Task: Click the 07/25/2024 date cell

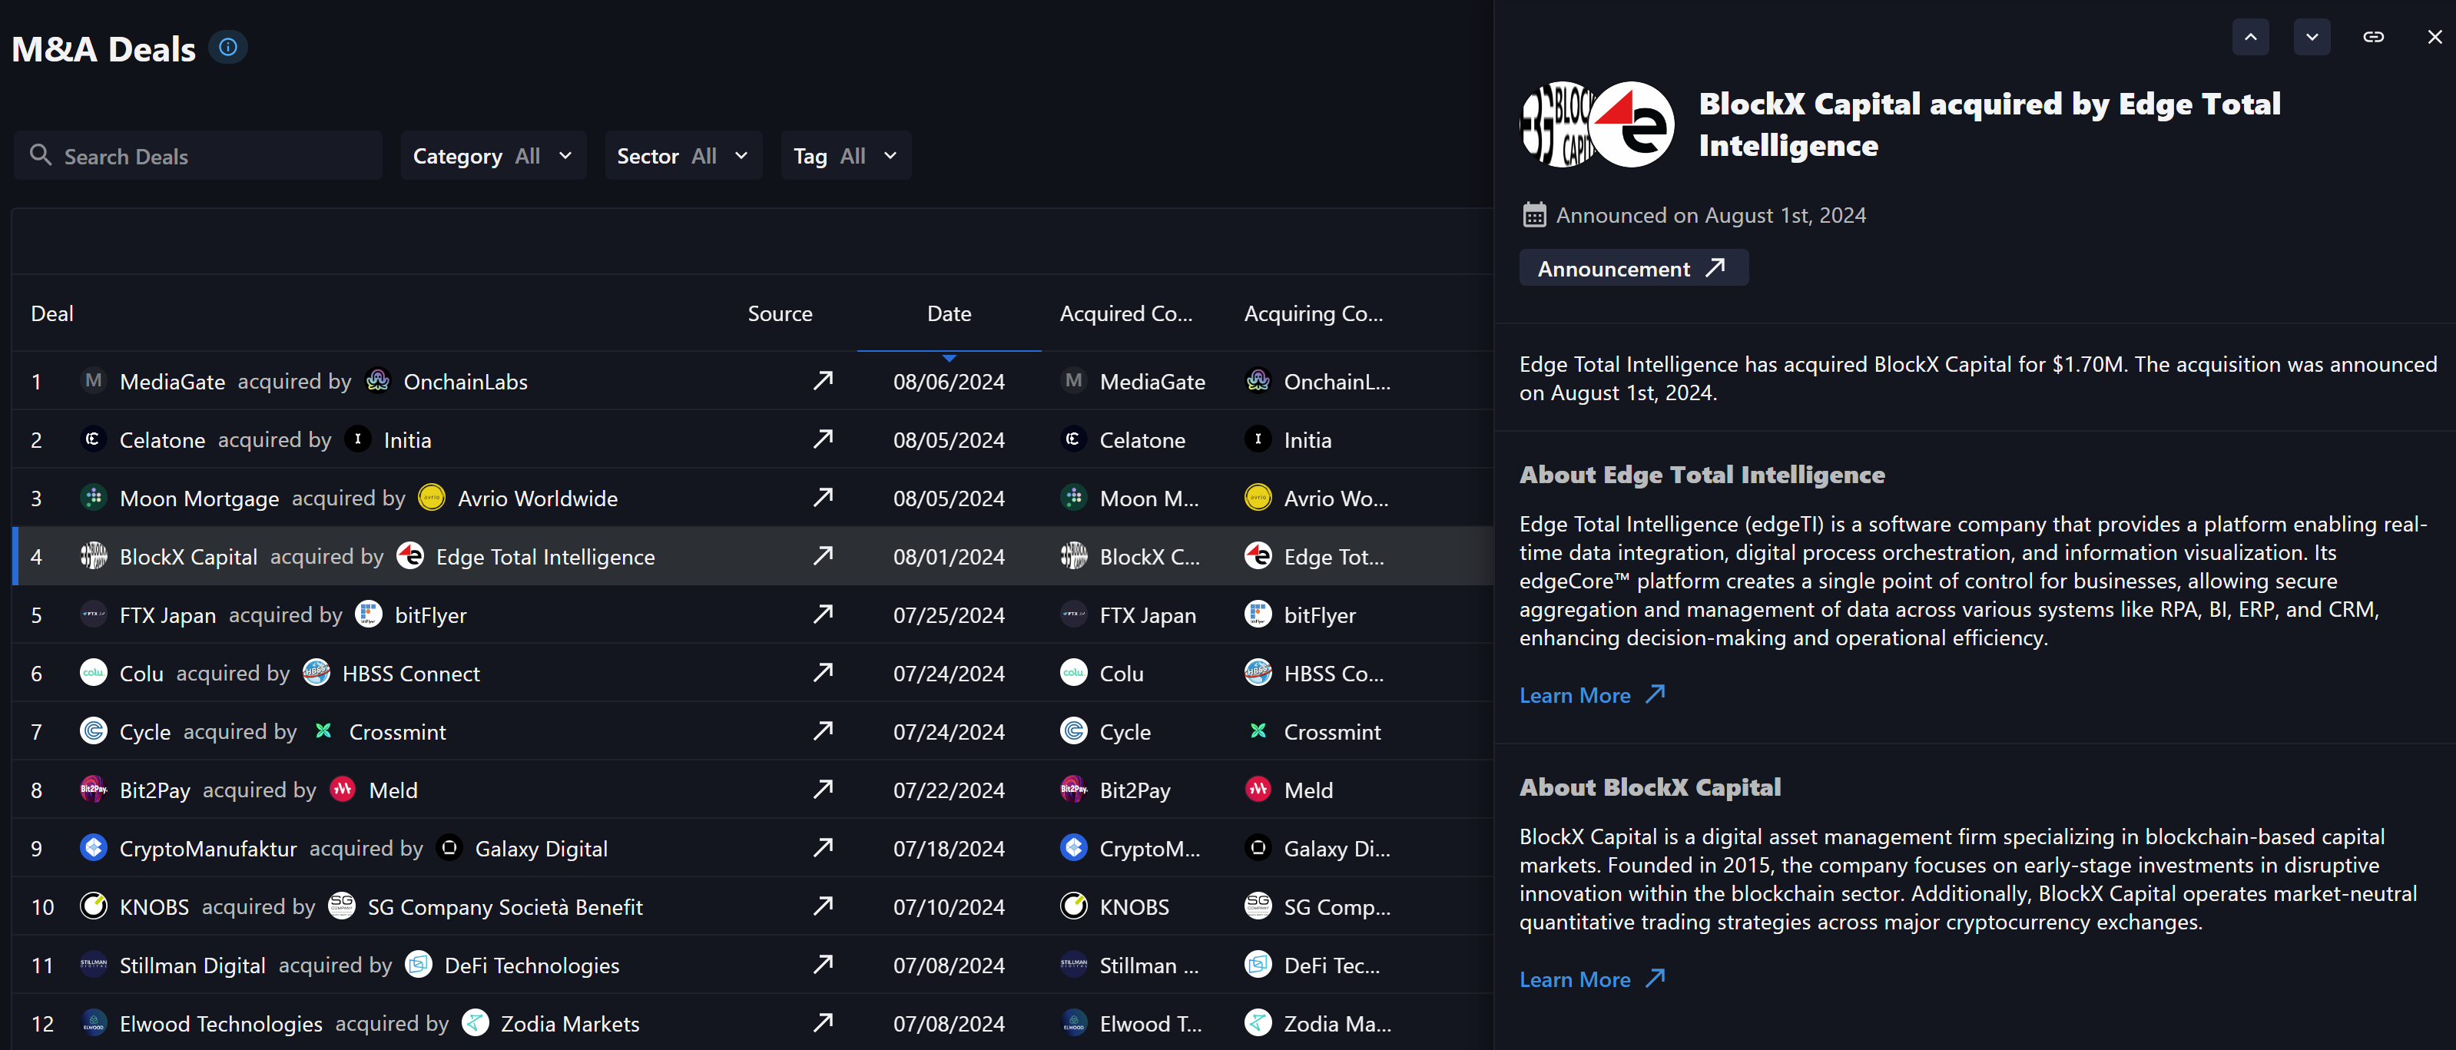Action: [x=949, y=615]
